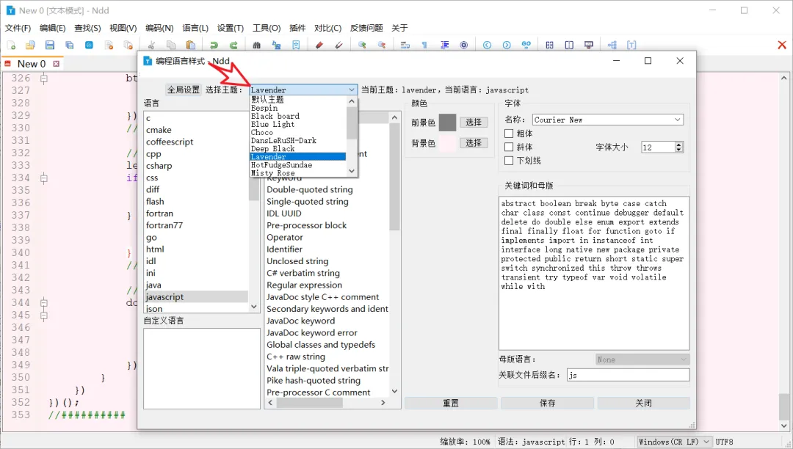Toggle word wrap toolbar icon
793x449 pixels.
click(x=405, y=45)
